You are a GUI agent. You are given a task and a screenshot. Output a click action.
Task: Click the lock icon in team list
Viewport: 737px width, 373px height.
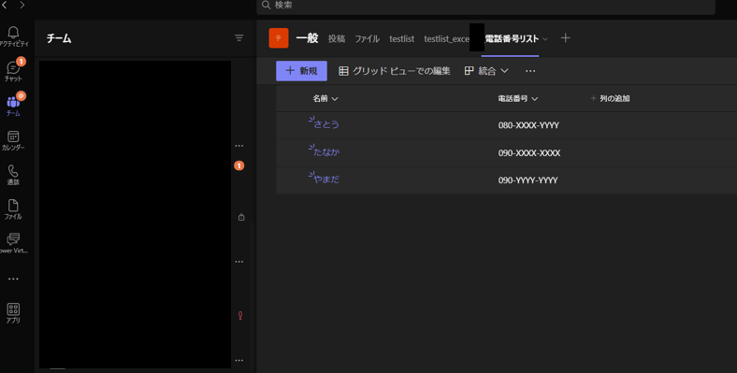(241, 217)
